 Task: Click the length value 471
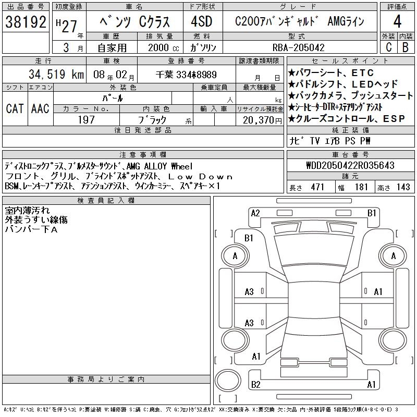[x=317, y=187]
